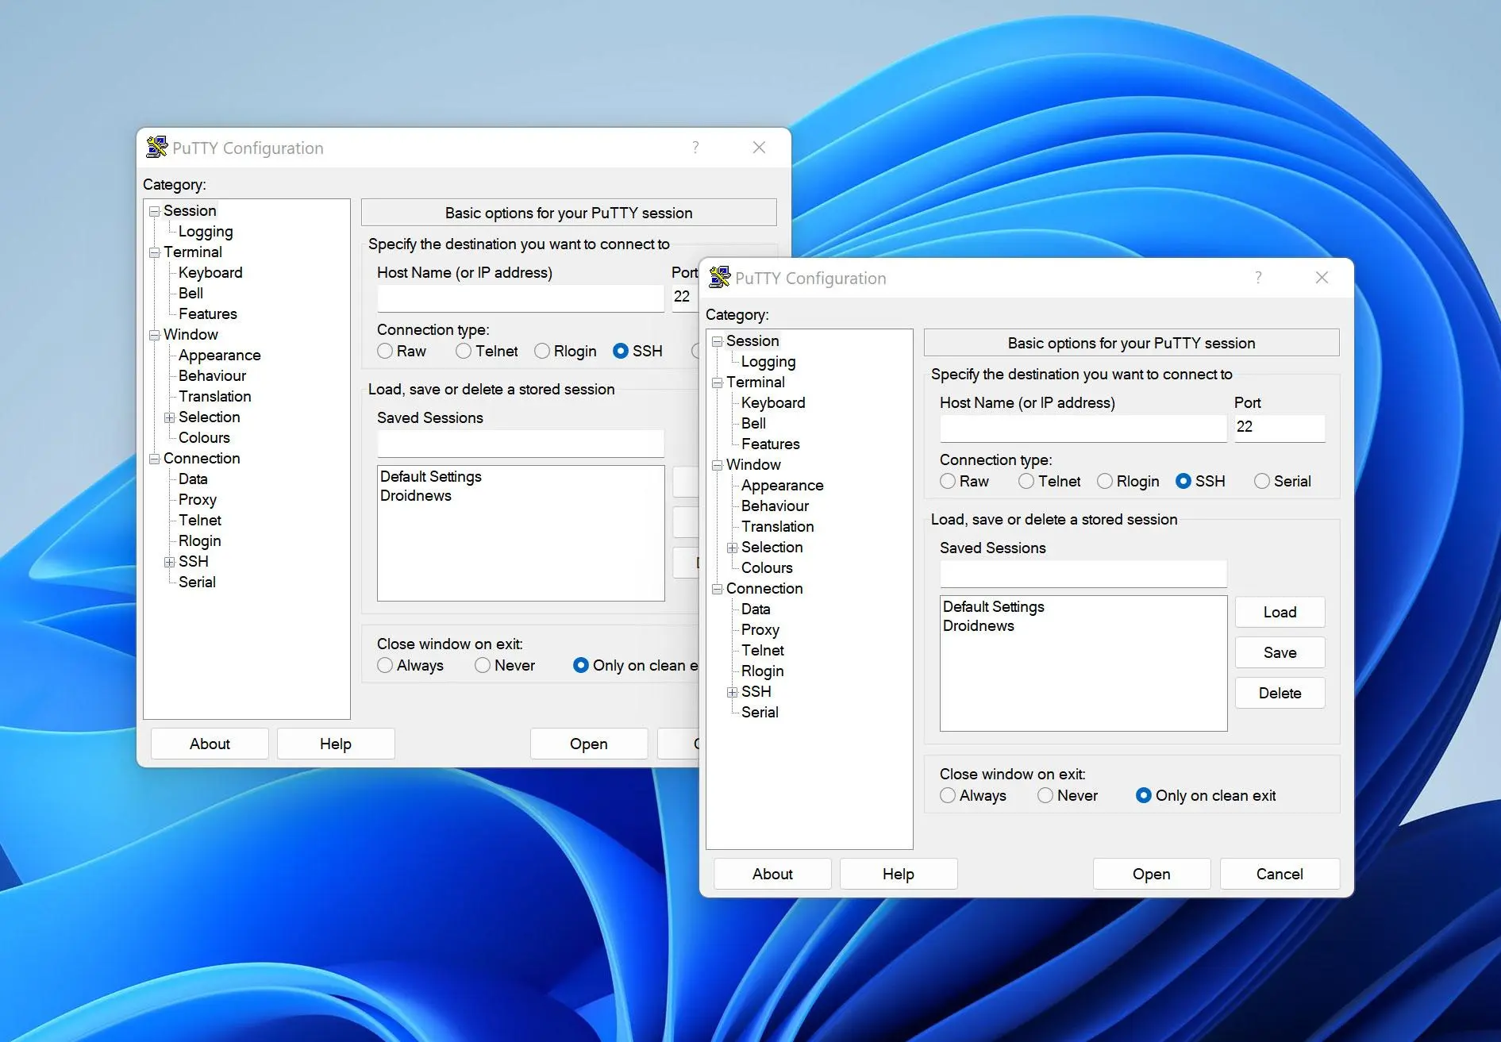The image size is (1501, 1042).
Task: Select Bell category in front window
Action: [753, 423]
